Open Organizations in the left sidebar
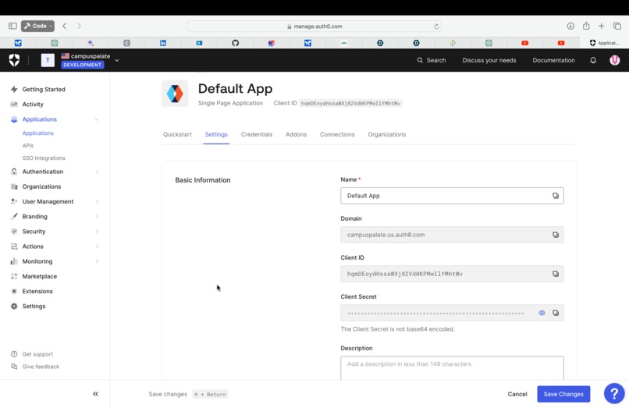The image size is (629, 408). (x=41, y=186)
